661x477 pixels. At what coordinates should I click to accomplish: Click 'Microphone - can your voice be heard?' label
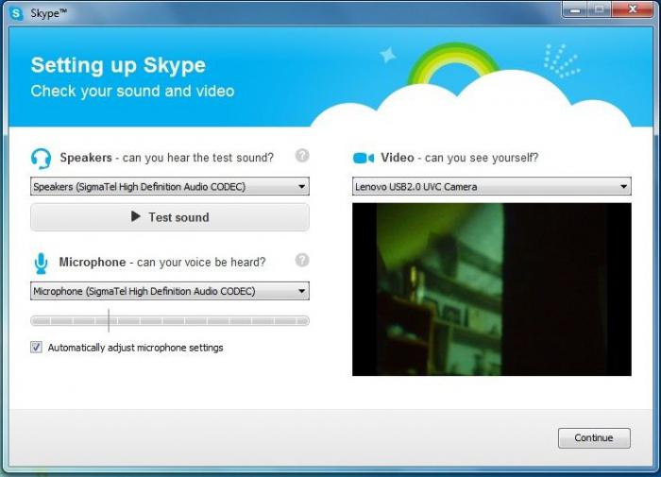tap(162, 262)
